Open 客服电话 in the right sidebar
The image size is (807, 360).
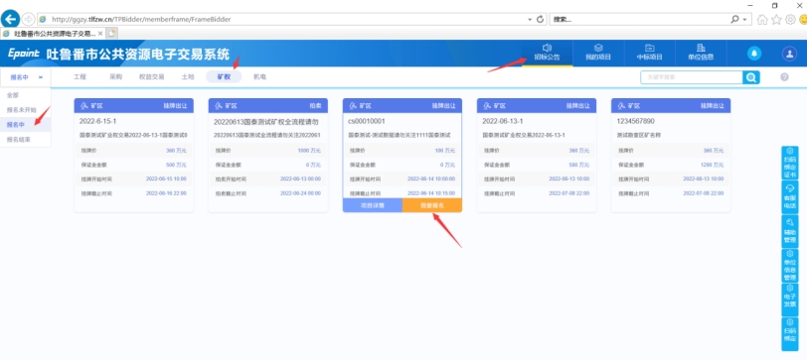pos(789,197)
